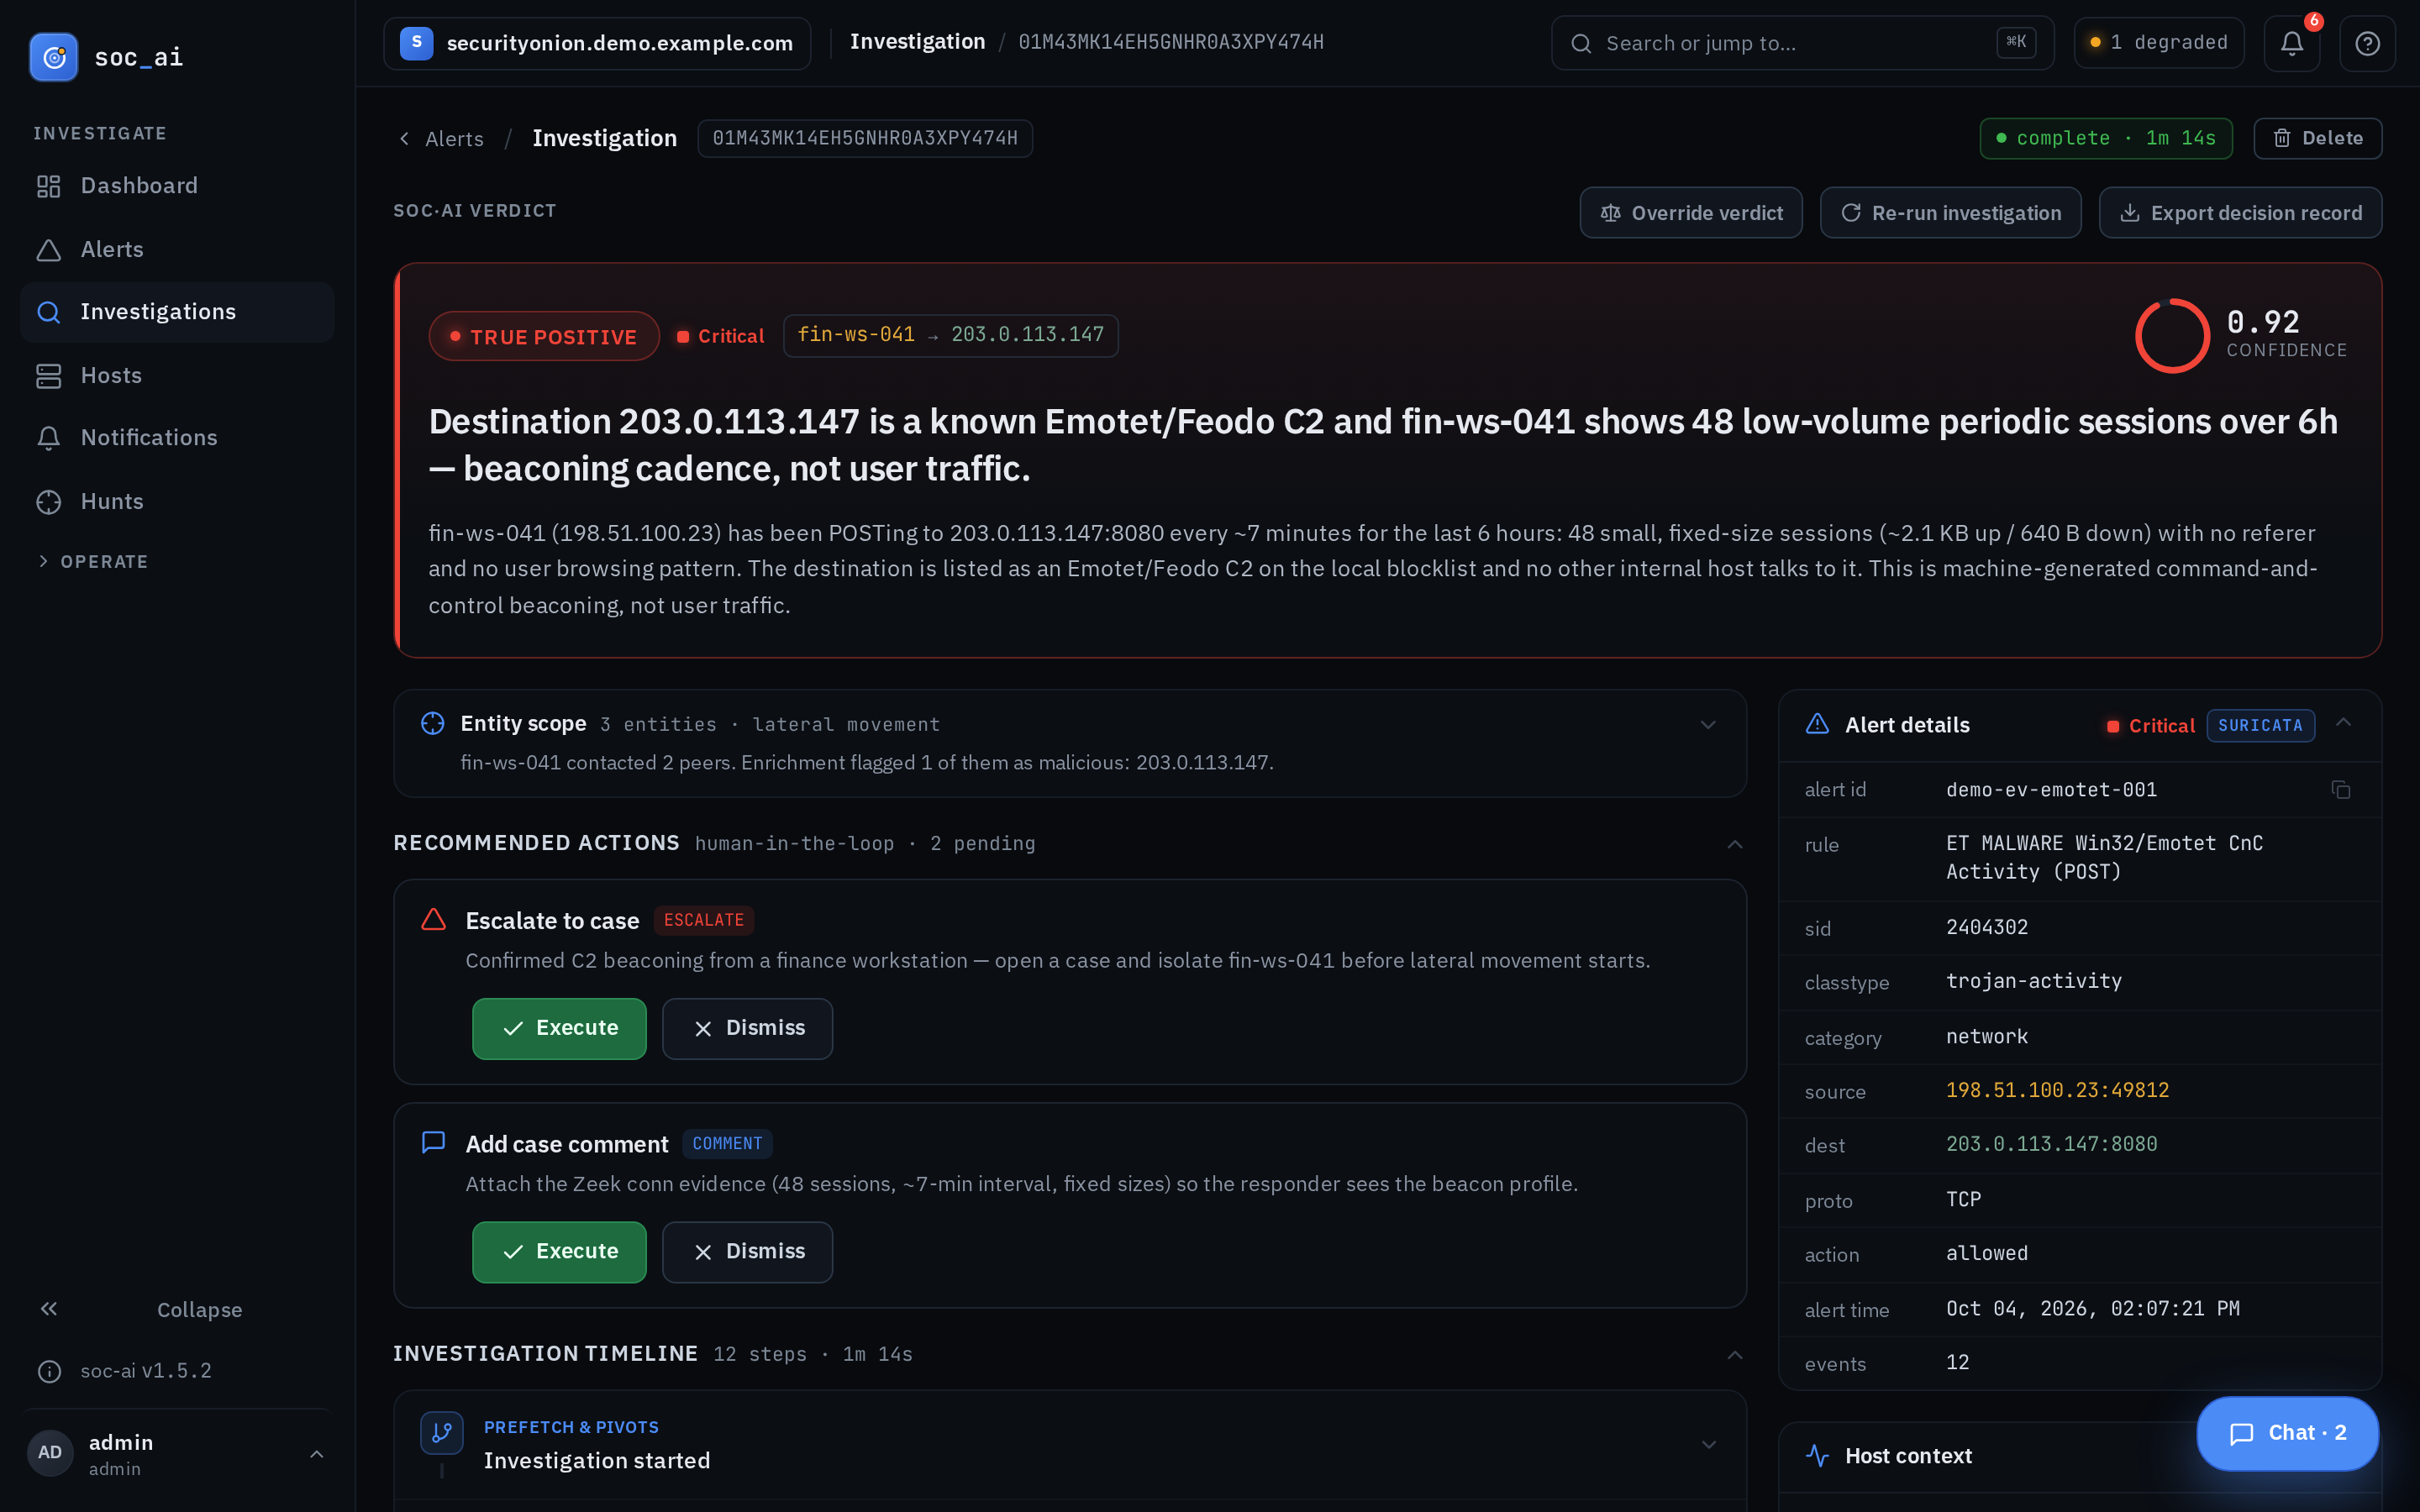Click the COMMENT tag
2420x1512 pixels.
coord(727,1144)
